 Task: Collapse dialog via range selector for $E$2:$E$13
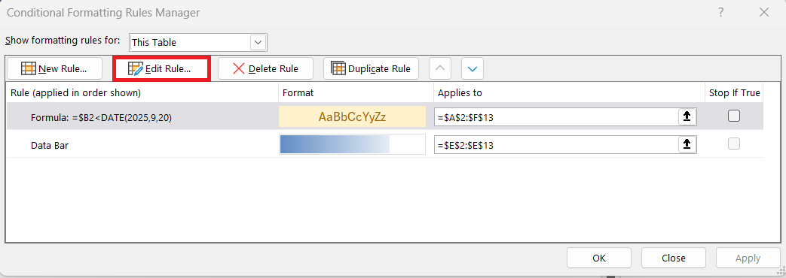point(687,144)
